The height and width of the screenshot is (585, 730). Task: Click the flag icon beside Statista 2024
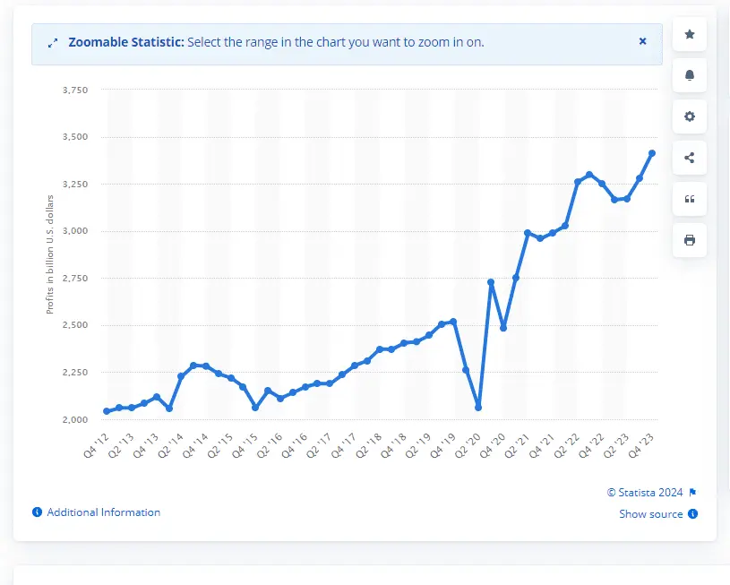pos(692,493)
